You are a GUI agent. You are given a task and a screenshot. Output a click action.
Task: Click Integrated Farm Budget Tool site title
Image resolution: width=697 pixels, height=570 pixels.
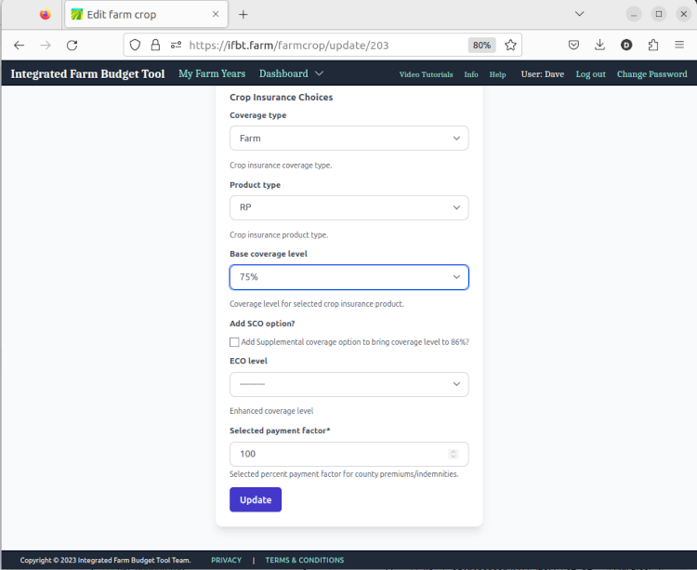[x=87, y=73]
